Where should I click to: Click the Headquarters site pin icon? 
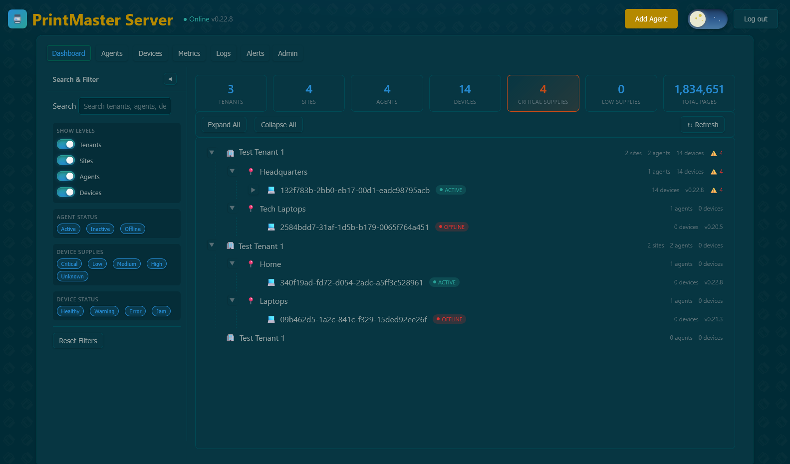251,172
